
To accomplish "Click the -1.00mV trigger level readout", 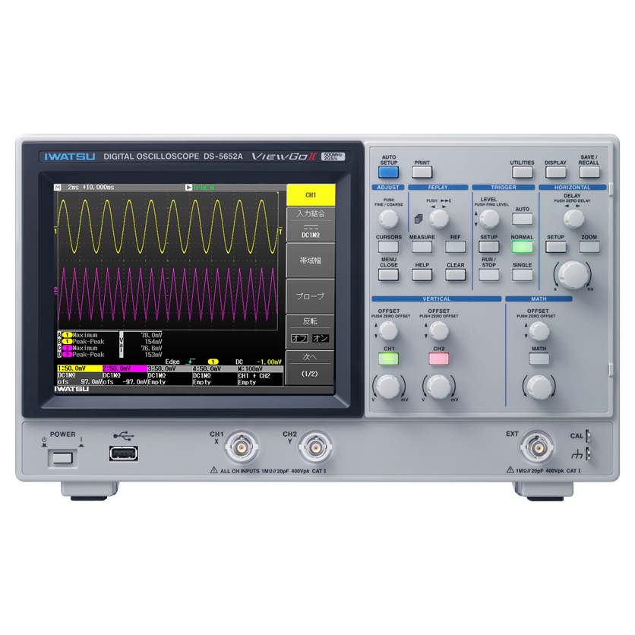I will [269, 362].
